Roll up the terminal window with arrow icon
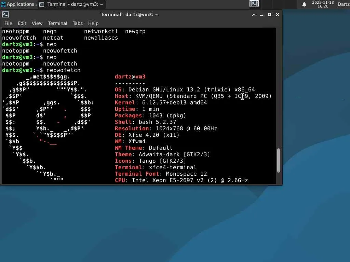 click(x=254, y=15)
